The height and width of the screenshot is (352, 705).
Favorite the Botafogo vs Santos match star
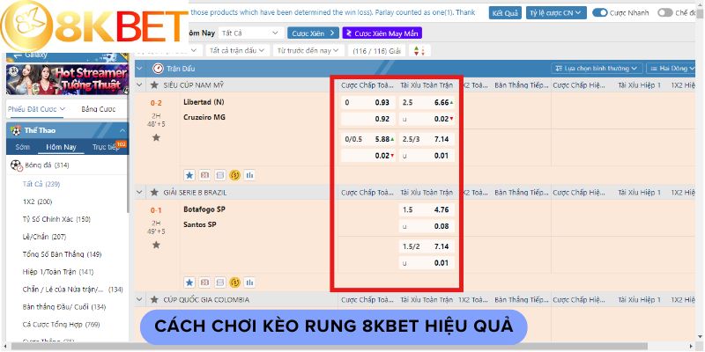click(x=156, y=245)
